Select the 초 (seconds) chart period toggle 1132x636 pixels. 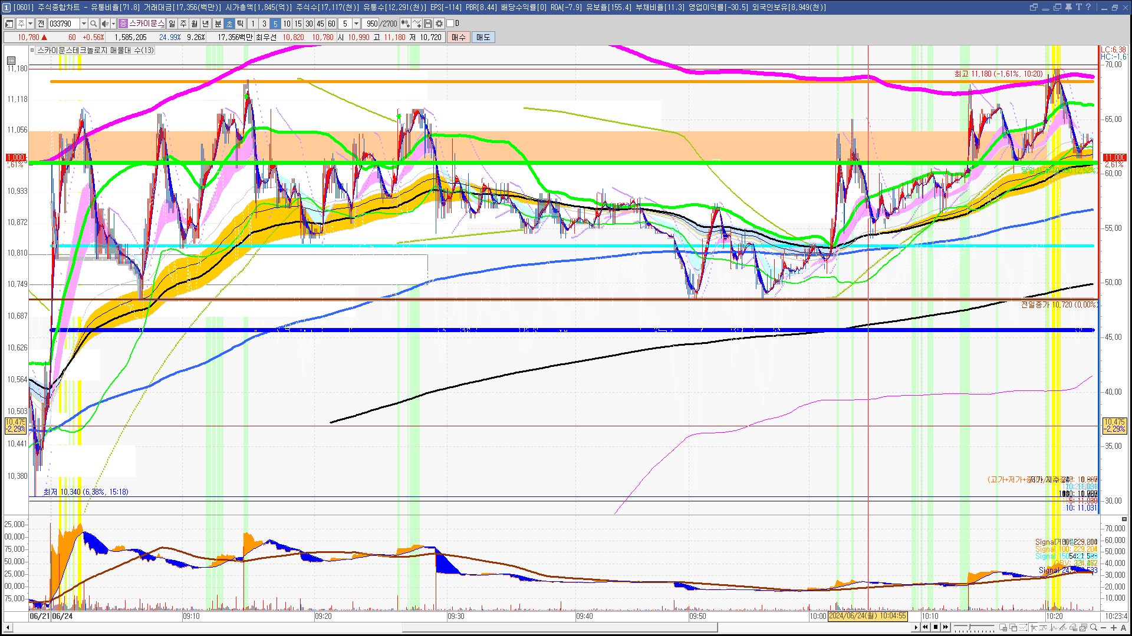click(229, 24)
